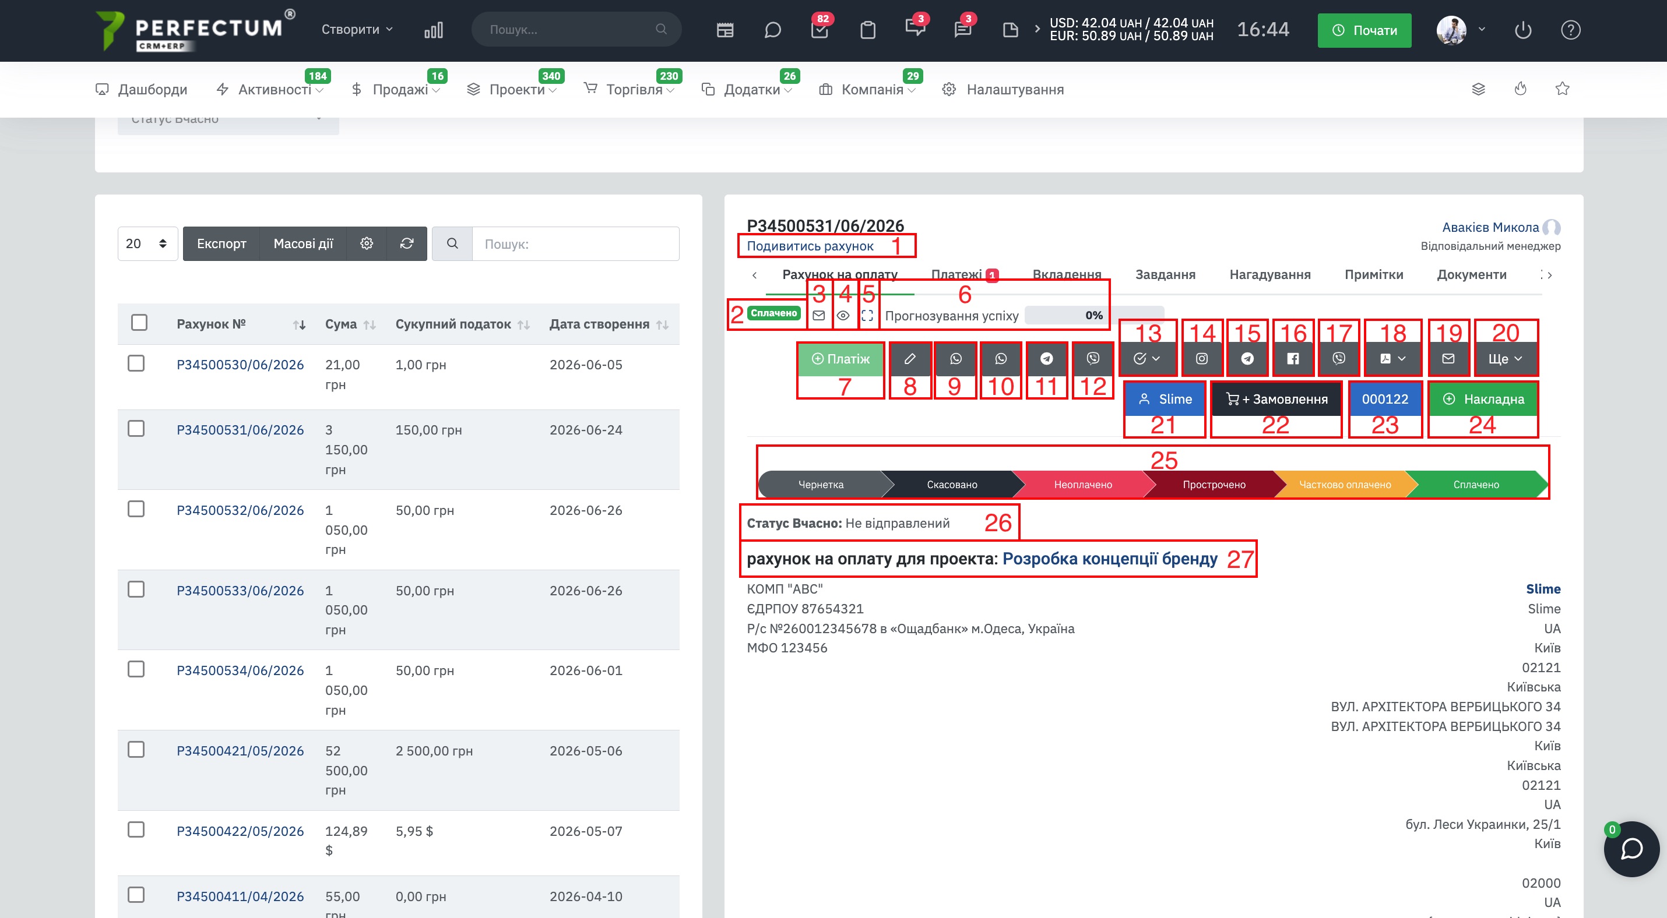Image resolution: width=1667 pixels, height=918 pixels.
Task: Open the bar chart statistics icon in header
Action: click(434, 30)
